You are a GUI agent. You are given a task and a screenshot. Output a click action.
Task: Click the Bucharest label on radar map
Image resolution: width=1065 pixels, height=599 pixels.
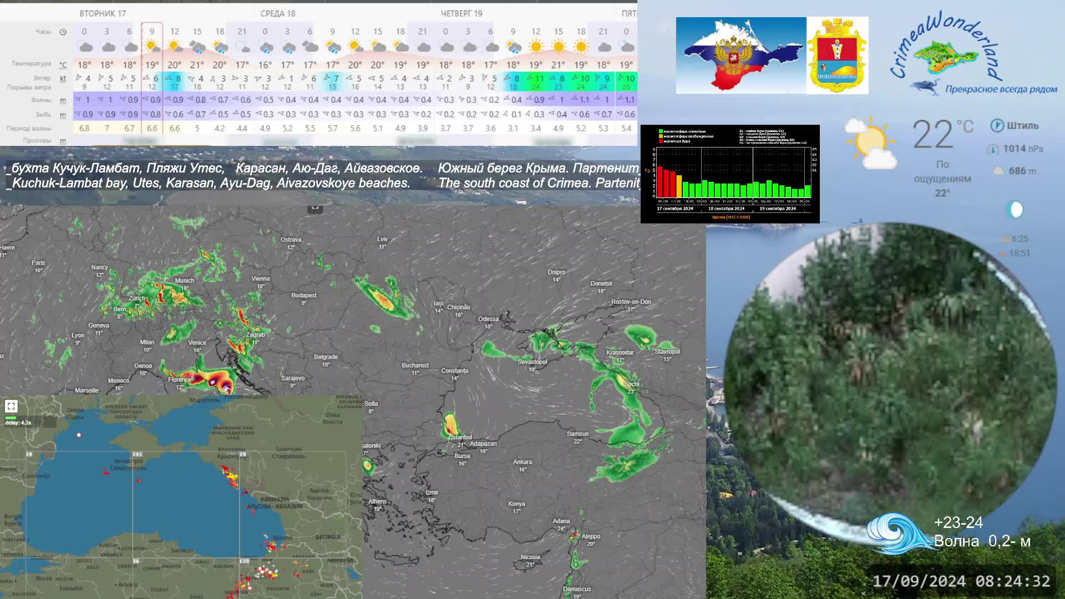415,366
